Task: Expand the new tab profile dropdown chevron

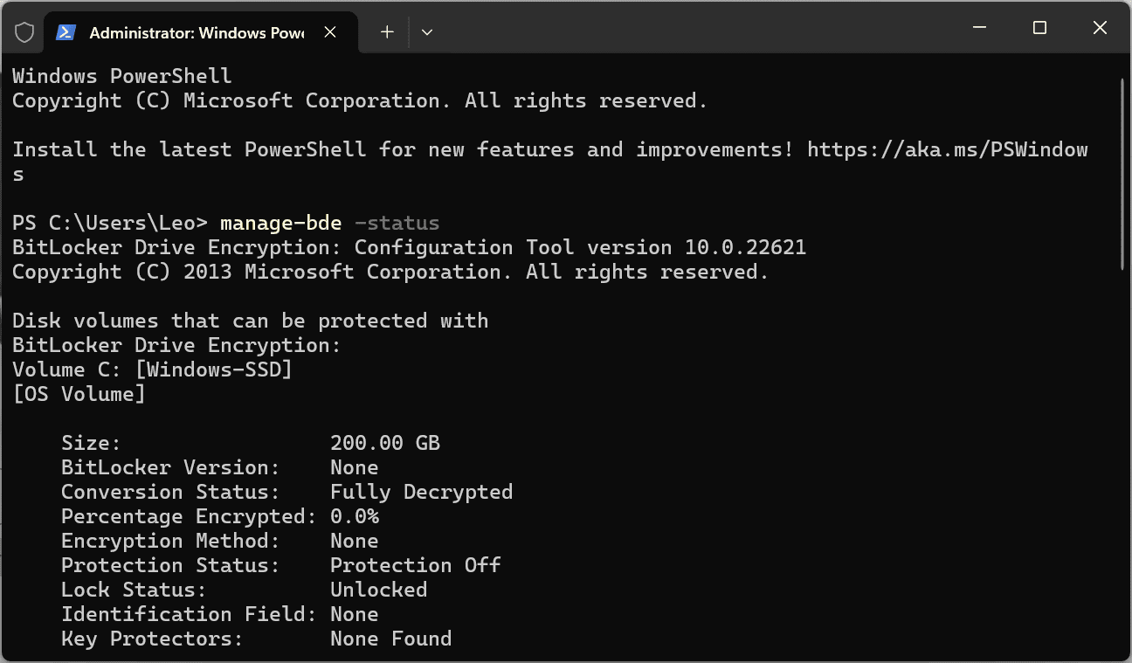Action: tap(427, 32)
